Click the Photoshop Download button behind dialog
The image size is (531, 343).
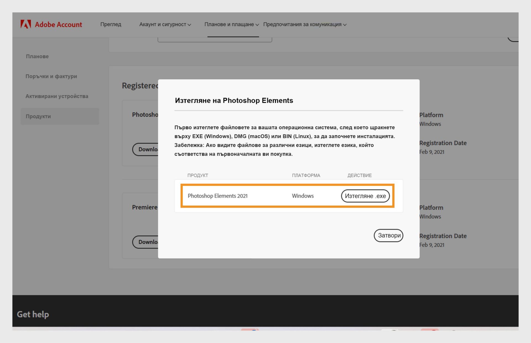pyautogui.click(x=145, y=149)
